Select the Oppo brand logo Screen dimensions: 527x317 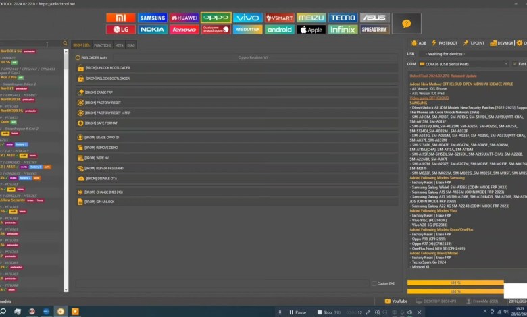(x=216, y=18)
